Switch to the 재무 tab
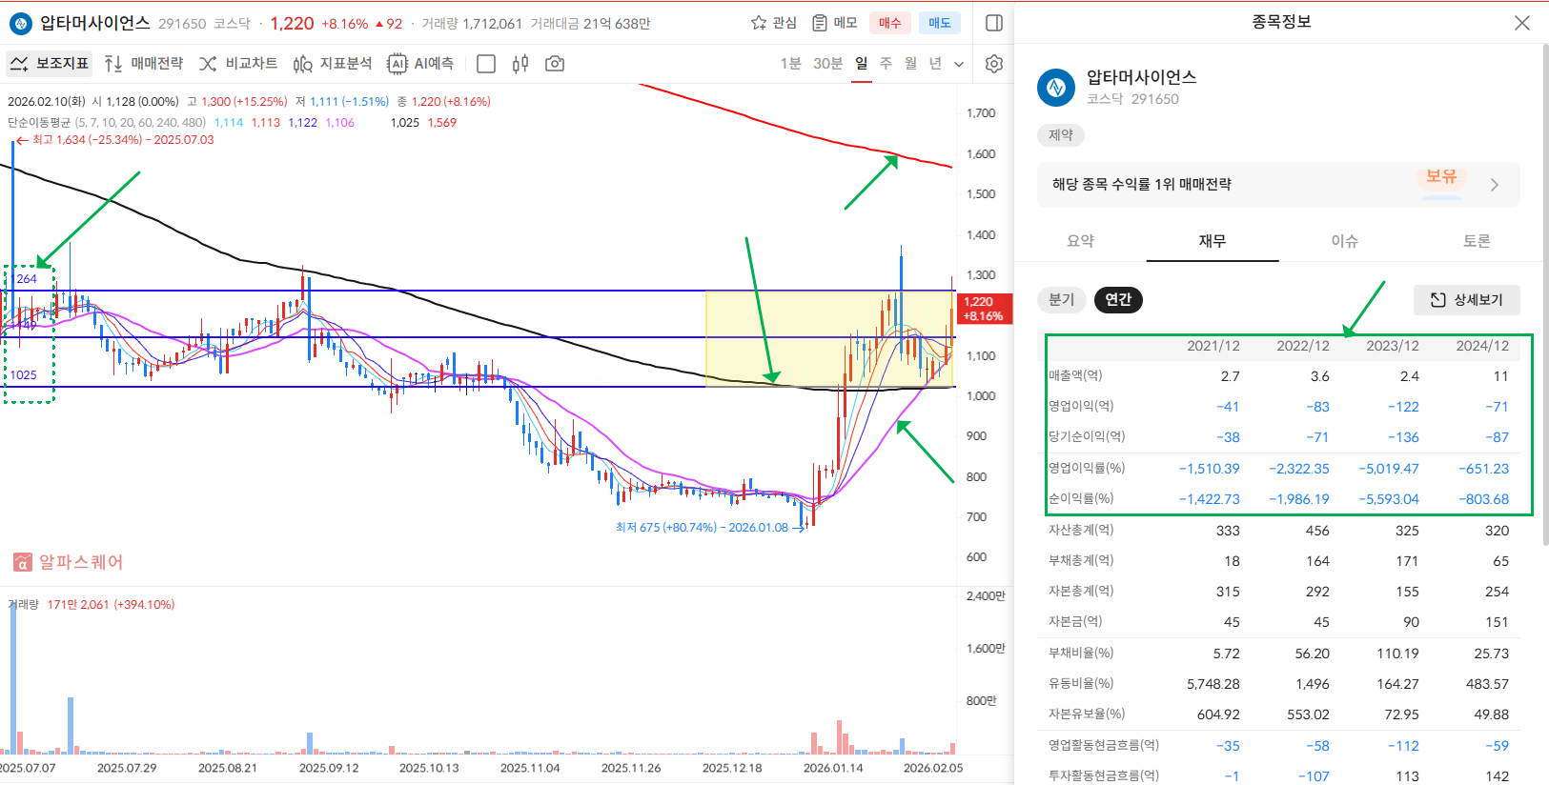Image resolution: width=1549 pixels, height=785 pixels. pos(1213,241)
